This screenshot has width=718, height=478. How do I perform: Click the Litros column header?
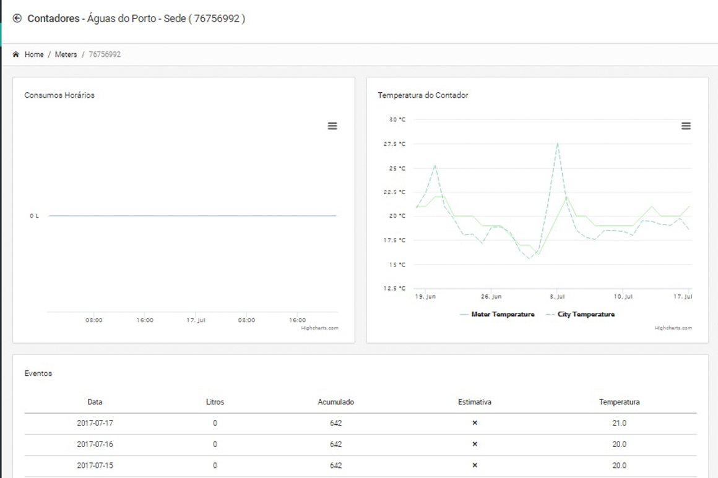[215, 402]
